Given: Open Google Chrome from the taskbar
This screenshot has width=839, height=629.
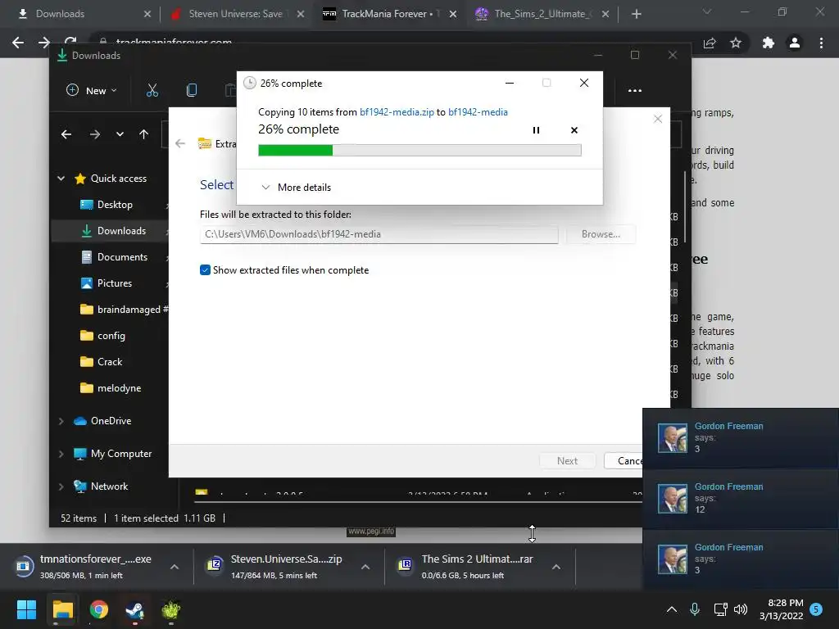Looking at the screenshot, I should coord(99,609).
